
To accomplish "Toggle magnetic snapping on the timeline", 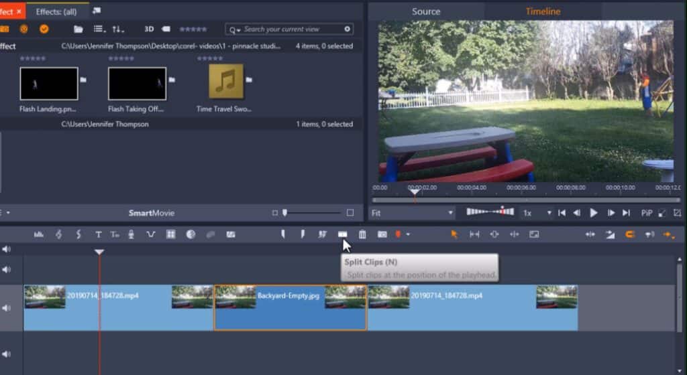I will [x=629, y=234].
